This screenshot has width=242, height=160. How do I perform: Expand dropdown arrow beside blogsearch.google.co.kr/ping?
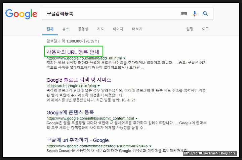point(98,86)
